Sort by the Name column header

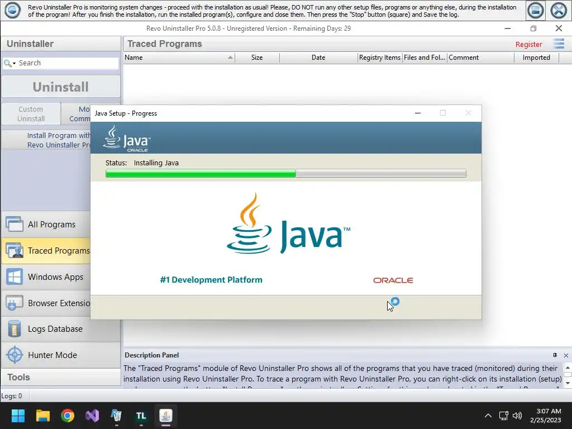pyautogui.click(x=179, y=58)
